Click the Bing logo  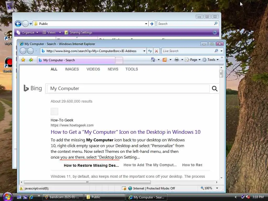[x=33, y=88]
